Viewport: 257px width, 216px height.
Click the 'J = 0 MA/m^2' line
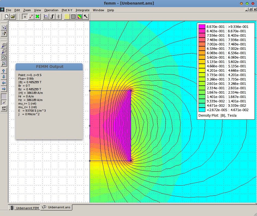tap(29, 114)
